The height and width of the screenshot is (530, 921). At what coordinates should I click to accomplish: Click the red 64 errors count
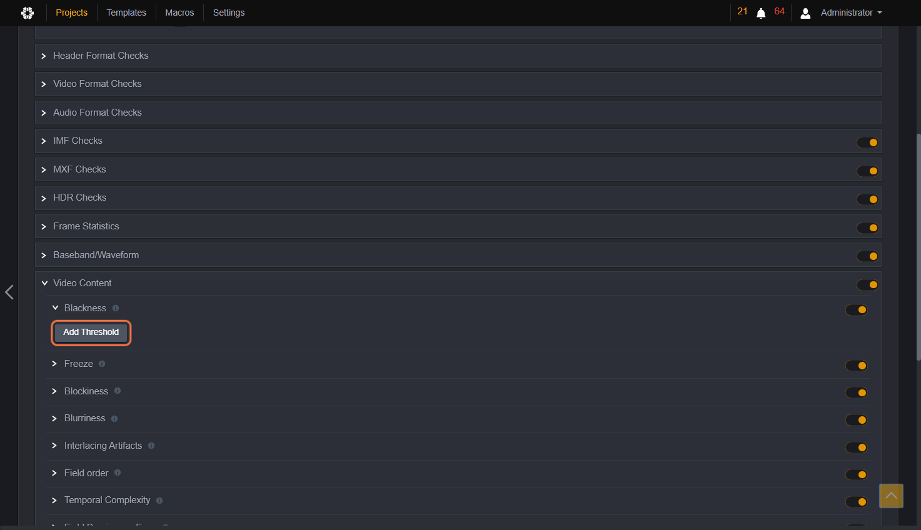(x=779, y=11)
